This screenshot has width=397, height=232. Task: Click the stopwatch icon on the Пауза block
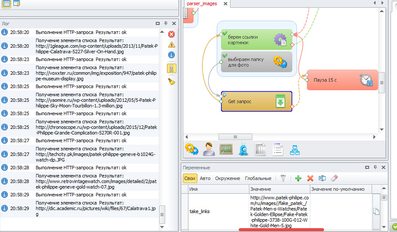point(366,79)
